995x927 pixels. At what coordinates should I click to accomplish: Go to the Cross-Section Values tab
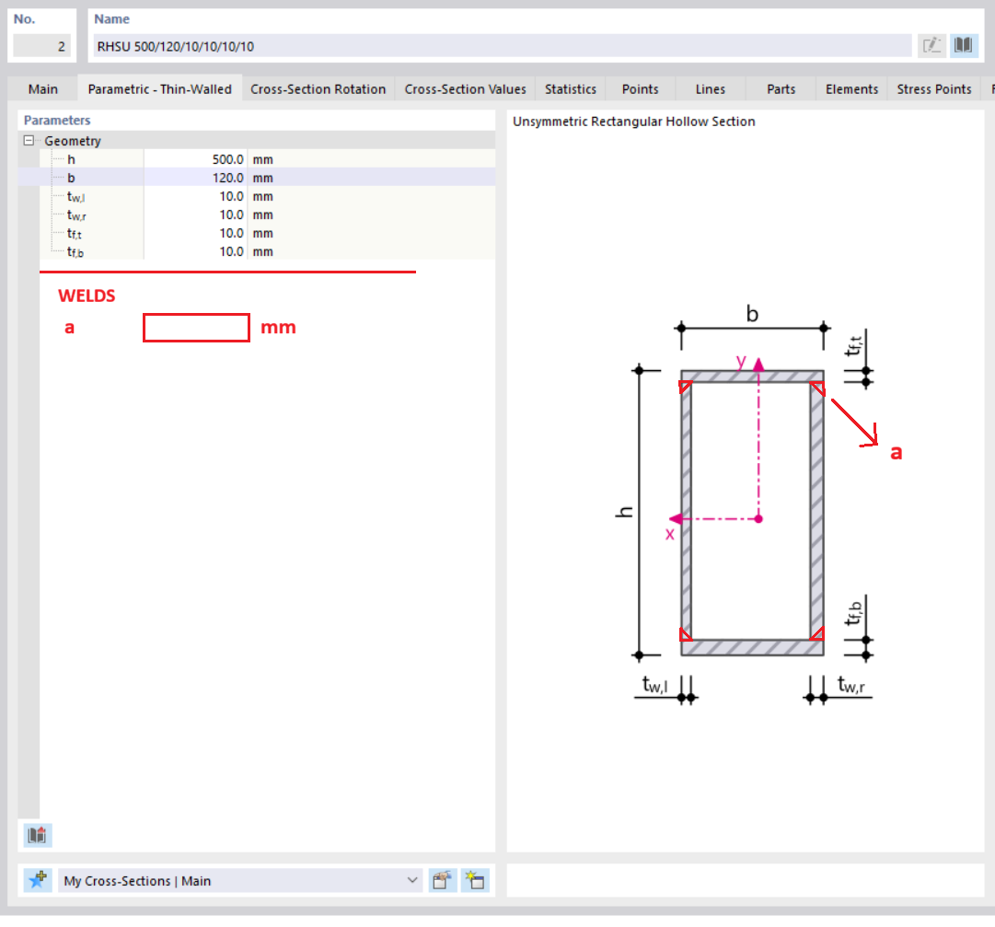click(465, 89)
